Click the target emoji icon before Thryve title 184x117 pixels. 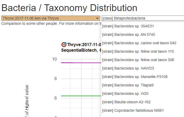click(64, 45)
